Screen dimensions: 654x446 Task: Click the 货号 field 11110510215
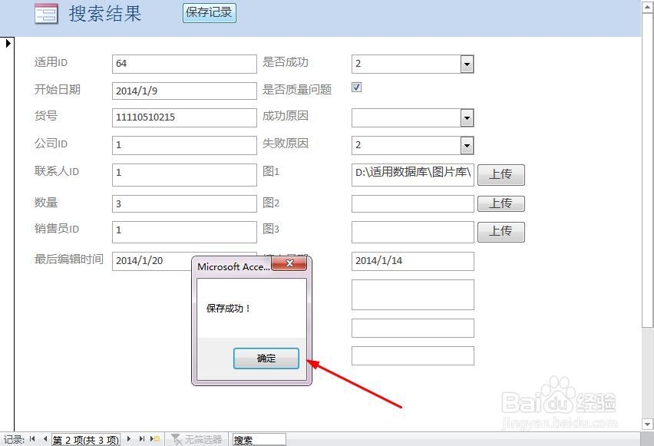tap(184, 117)
